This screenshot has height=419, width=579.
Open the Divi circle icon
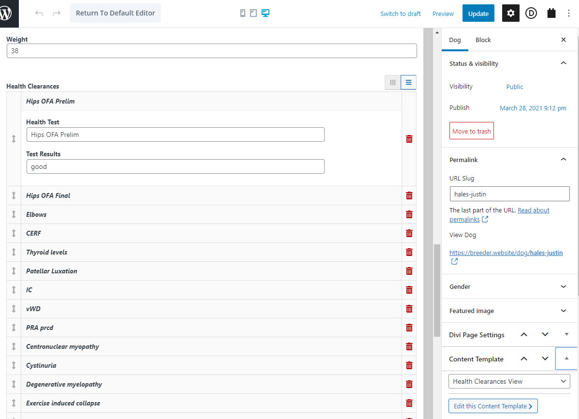coord(531,14)
